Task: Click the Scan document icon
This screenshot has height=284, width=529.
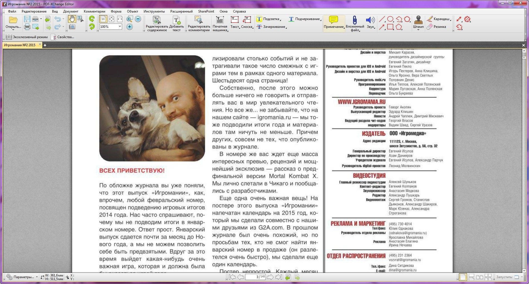Action: (x=35, y=19)
